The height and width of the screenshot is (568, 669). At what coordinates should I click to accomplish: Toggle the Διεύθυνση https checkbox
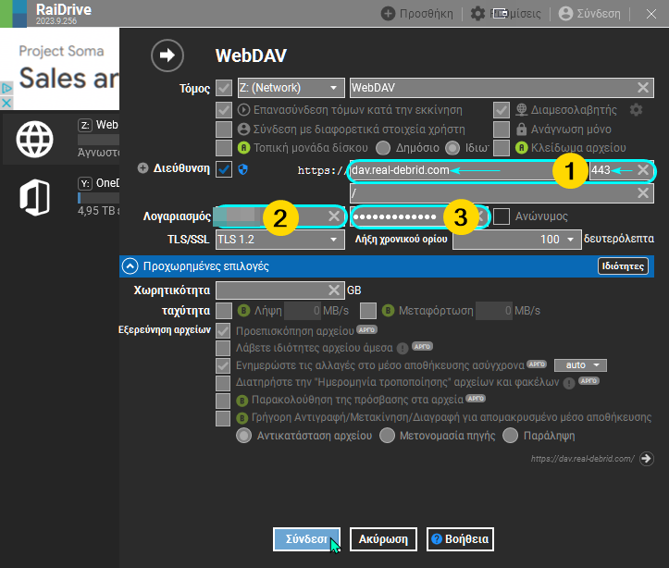click(224, 169)
